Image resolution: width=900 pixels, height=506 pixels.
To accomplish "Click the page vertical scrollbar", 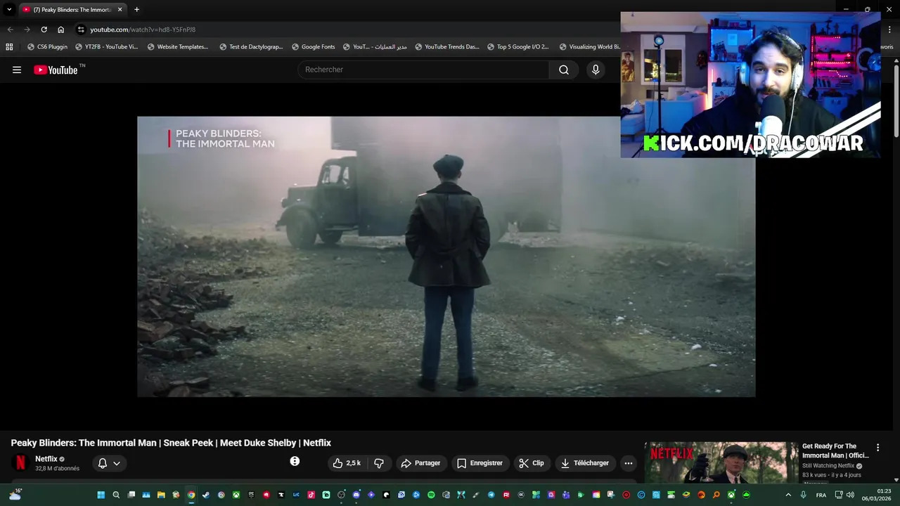I will point(896,102).
